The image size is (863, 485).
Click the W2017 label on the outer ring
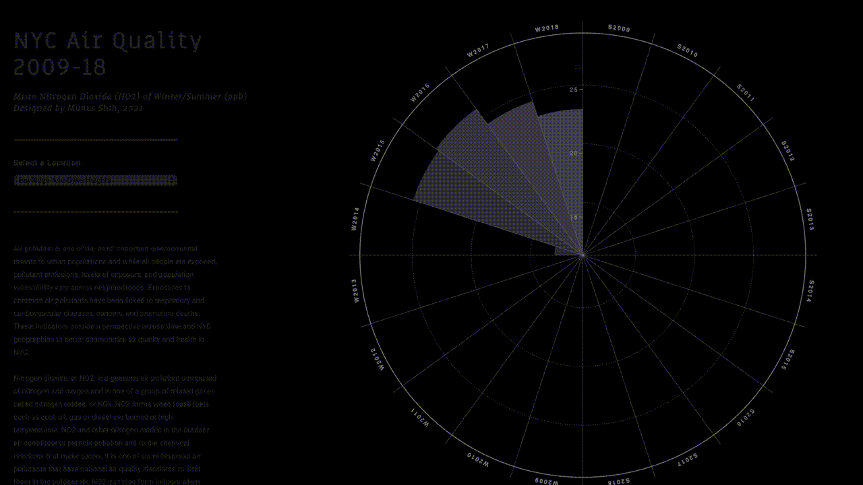click(478, 51)
